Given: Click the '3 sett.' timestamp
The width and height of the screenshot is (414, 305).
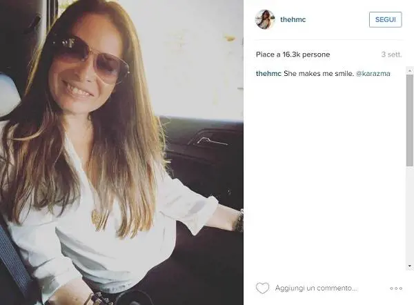Looking at the screenshot, I should tap(391, 55).
